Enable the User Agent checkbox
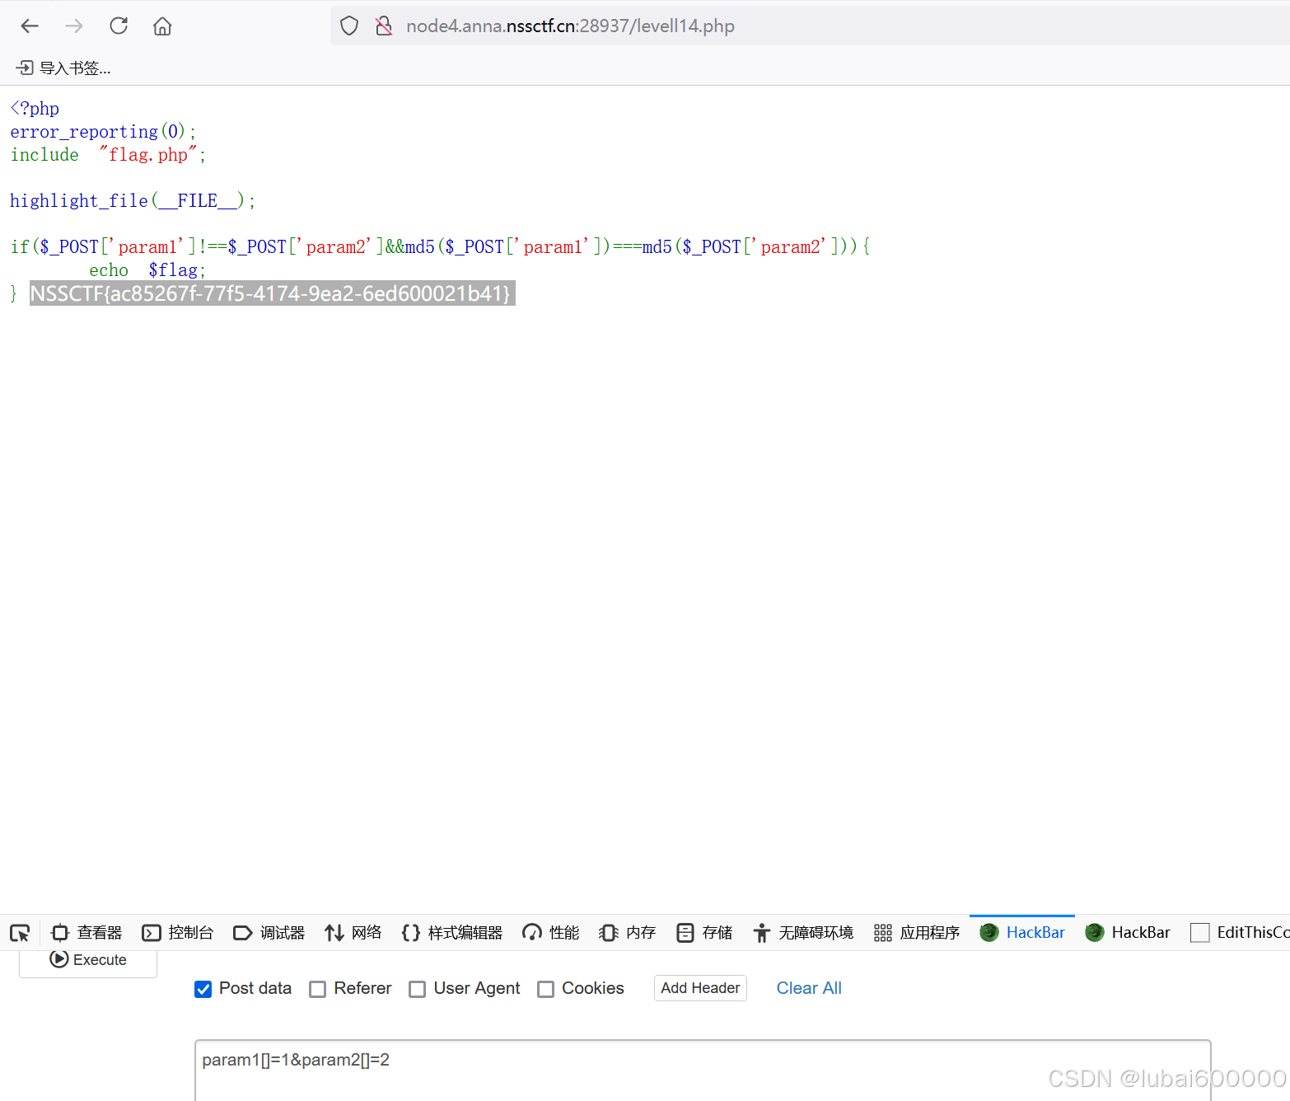This screenshot has height=1101, width=1290. click(417, 989)
